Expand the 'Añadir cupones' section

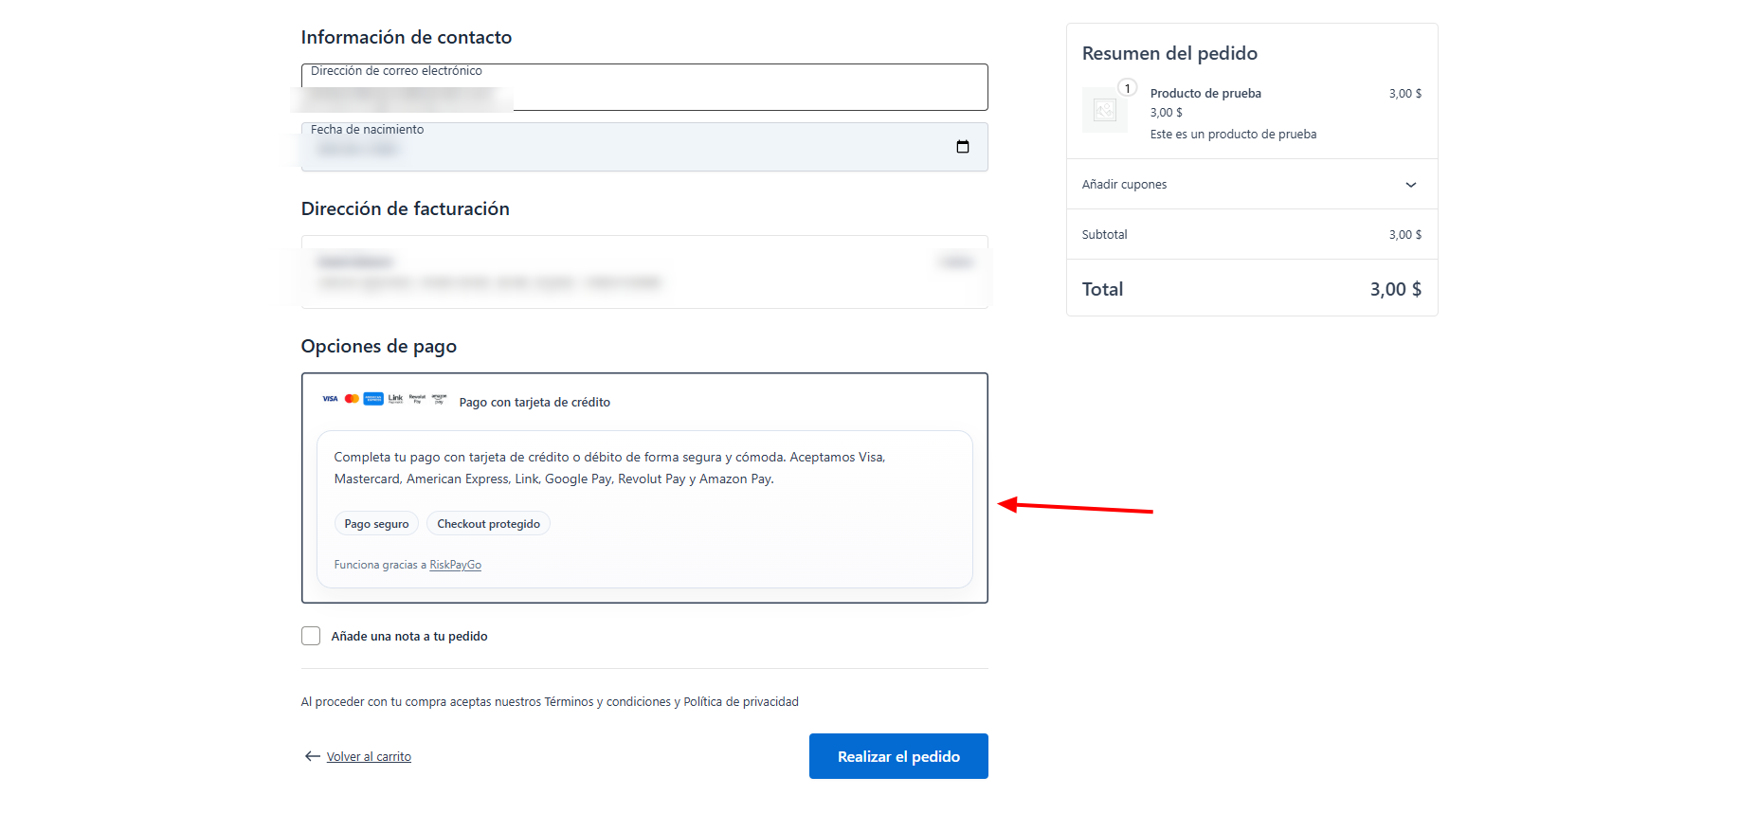tap(1124, 185)
